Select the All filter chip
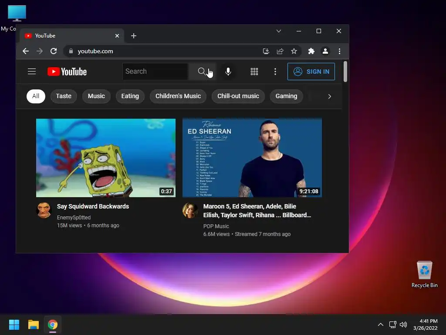The width and height of the screenshot is (446, 335). coord(36,96)
